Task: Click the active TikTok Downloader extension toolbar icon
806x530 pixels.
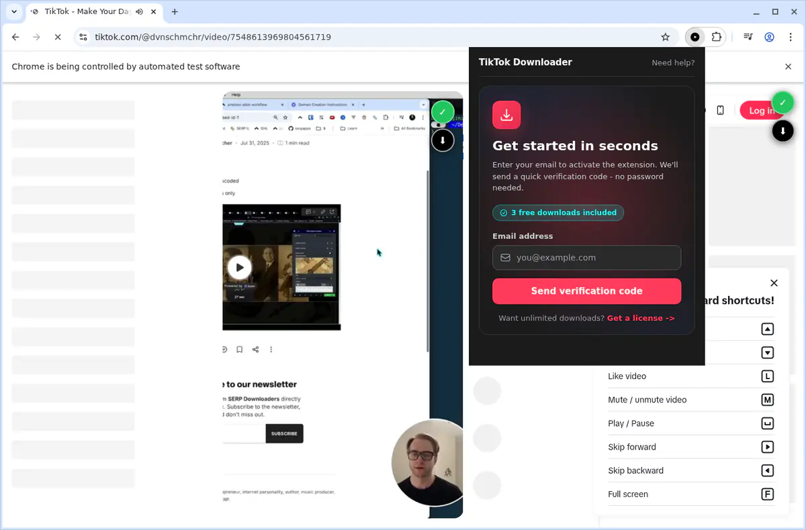Action: (695, 37)
